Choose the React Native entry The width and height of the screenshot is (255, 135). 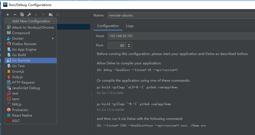point(22,115)
